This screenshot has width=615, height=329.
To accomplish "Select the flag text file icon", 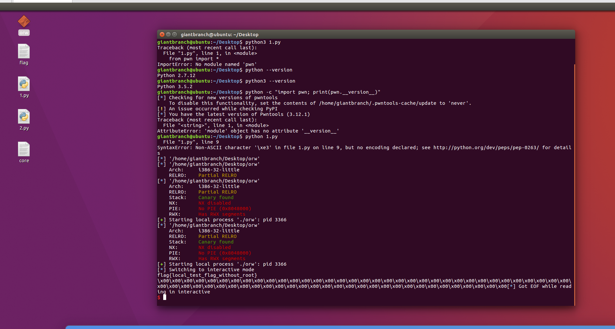I will 24,52.
